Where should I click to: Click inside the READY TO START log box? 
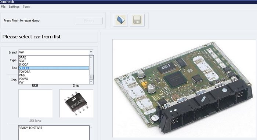pyautogui.click(x=54, y=133)
